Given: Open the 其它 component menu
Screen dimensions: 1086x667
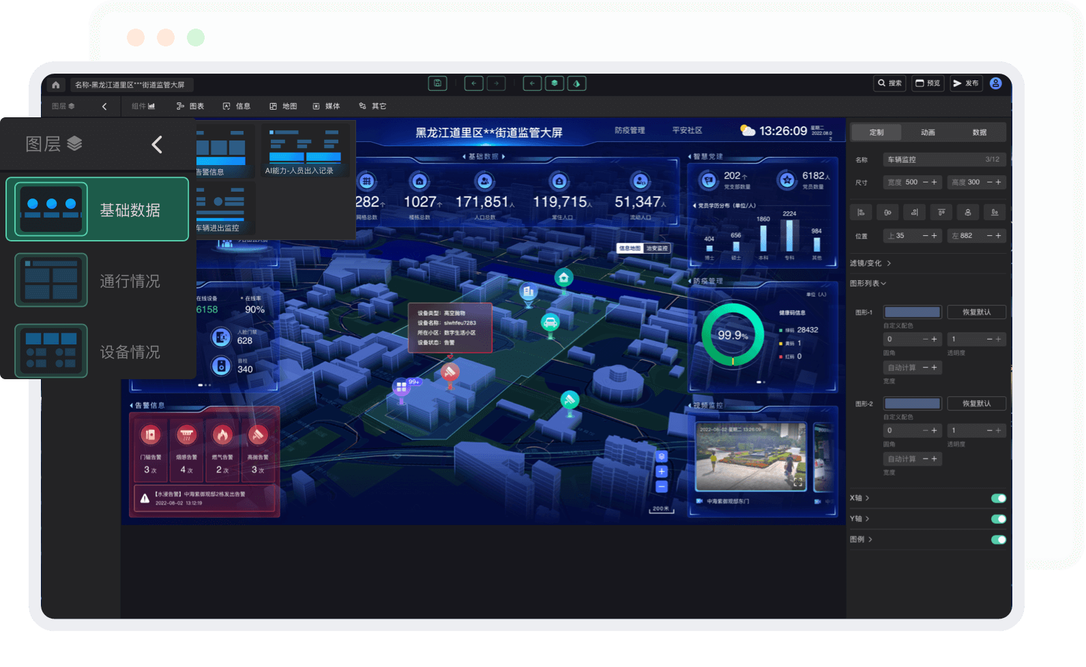Looking at the screenshot, I should [x=372, y=106].
